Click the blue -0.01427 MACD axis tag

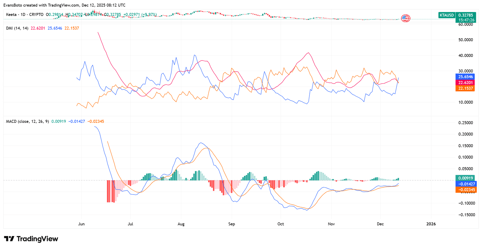(x=466, y=184)
